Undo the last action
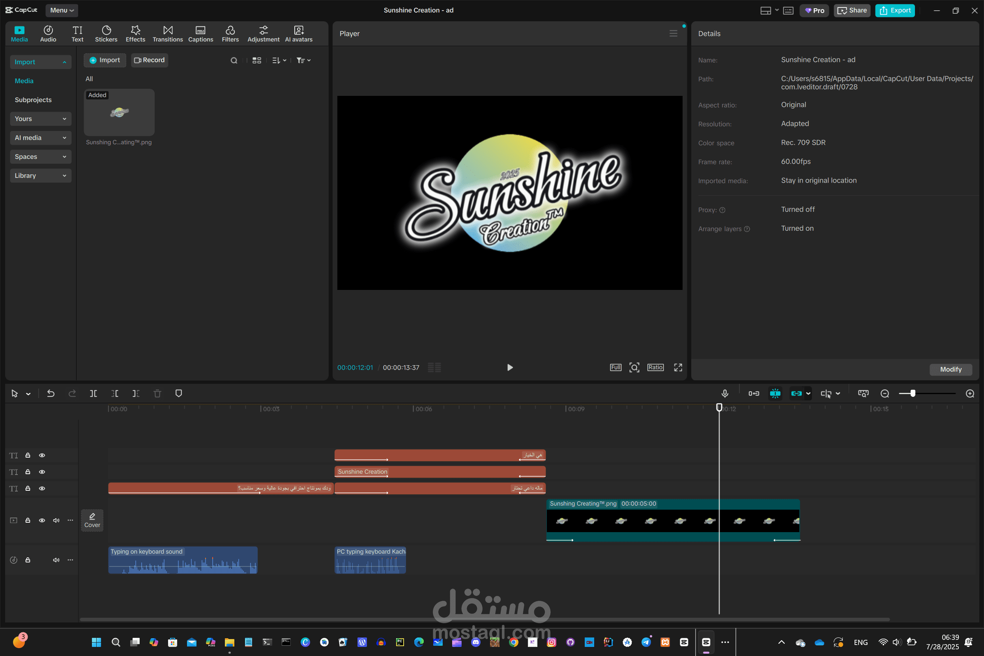The width and height of the screenshot is (984, 656). click(x=51, y=393)
